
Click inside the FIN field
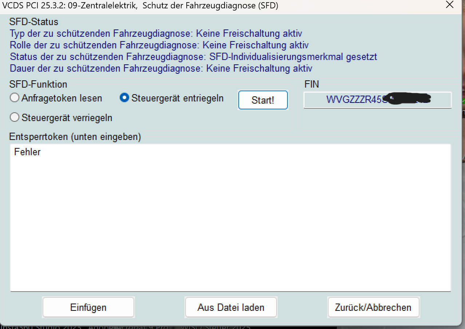(377, 100)
